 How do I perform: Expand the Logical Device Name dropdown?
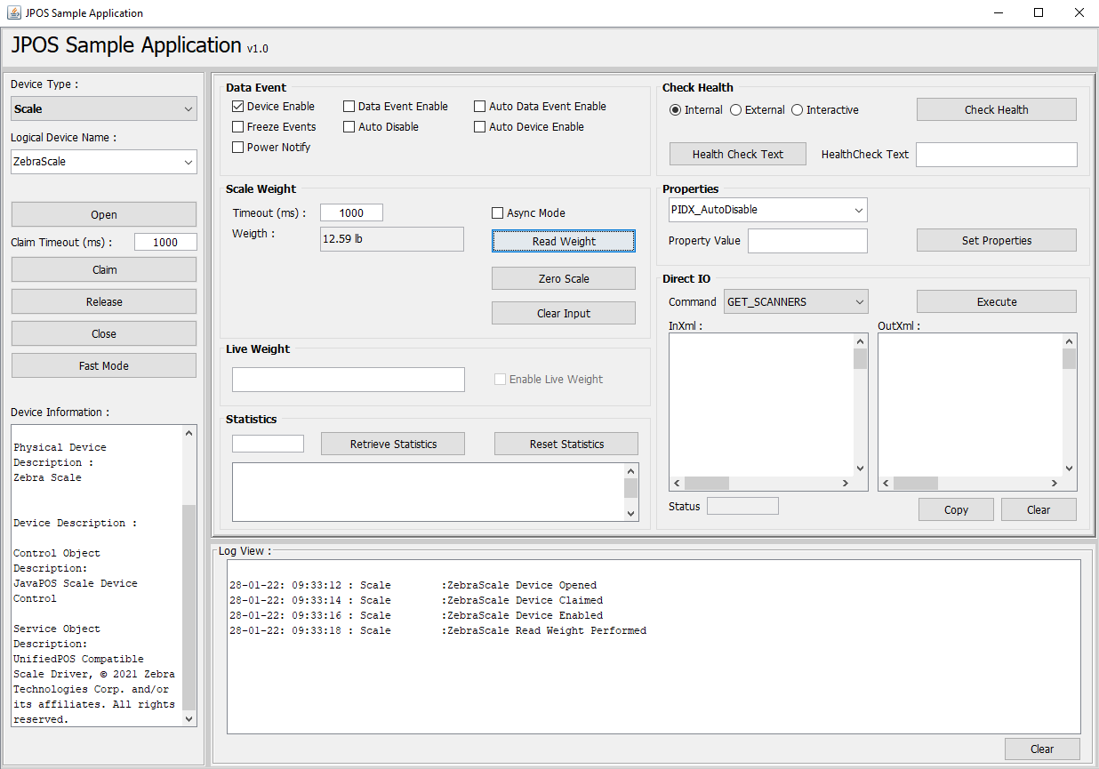(x=104, y=162)
